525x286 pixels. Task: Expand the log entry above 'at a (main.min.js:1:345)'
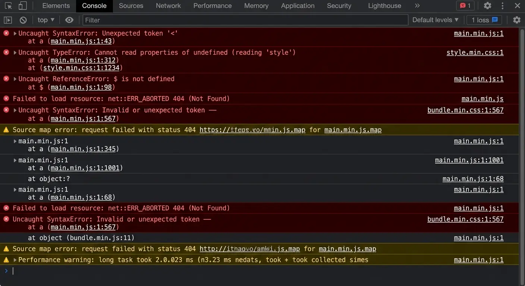(15, 141)
